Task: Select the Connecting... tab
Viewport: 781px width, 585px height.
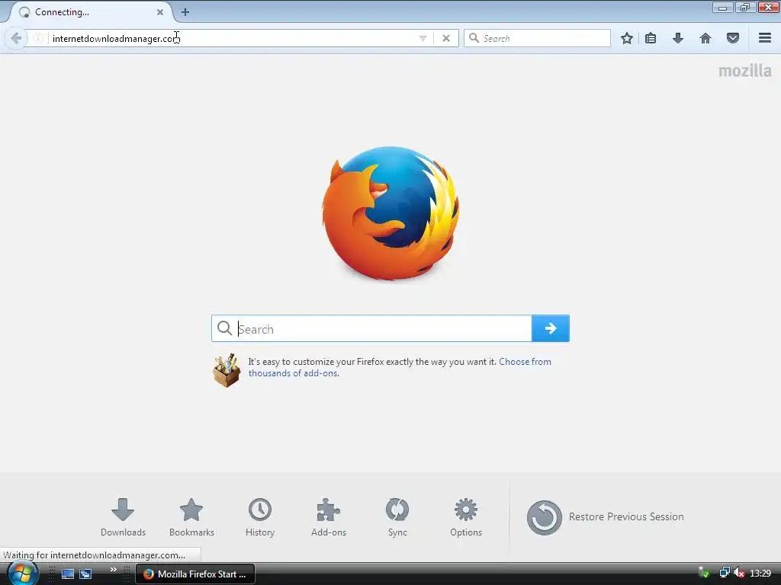Action: (x=90, y=12)
